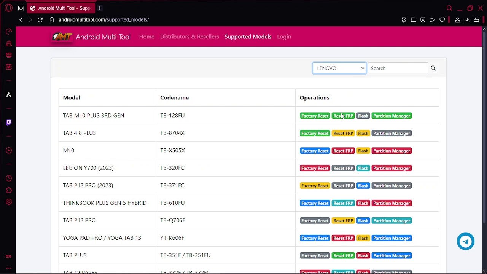Screen dimensions: 487x274
Task: Select codename TB-351F / TB-351FU
Action: (185, 255)
